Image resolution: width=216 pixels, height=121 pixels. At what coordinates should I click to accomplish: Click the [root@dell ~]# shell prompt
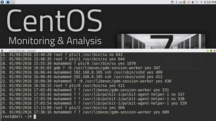point(16,117)
